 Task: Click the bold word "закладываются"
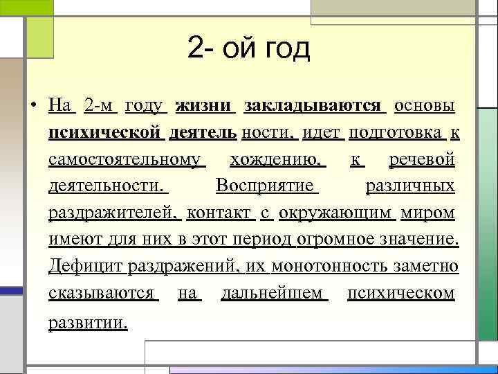click(313, 105)
